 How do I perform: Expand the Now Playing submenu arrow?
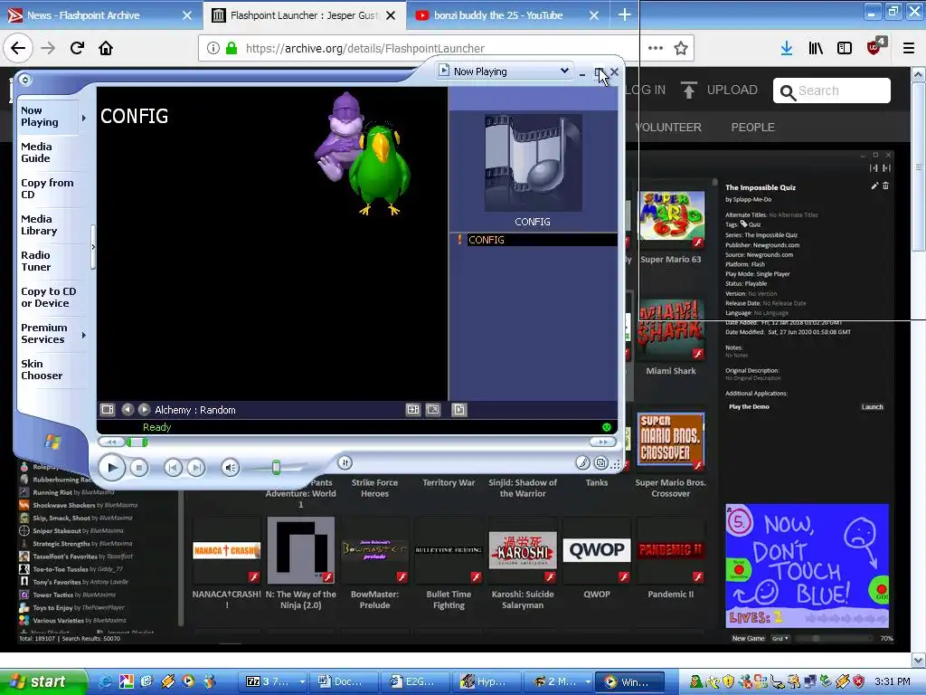click(x=84, y=118)
